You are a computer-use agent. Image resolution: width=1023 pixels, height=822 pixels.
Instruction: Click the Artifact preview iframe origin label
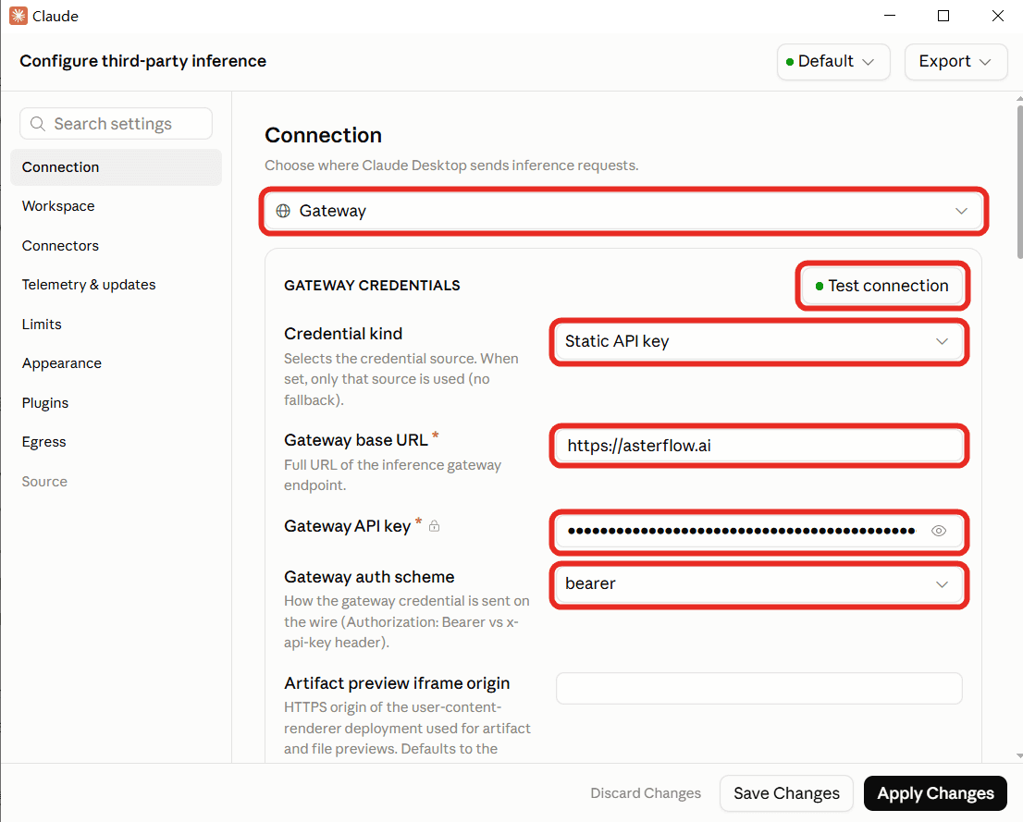(x=397, y=683)
